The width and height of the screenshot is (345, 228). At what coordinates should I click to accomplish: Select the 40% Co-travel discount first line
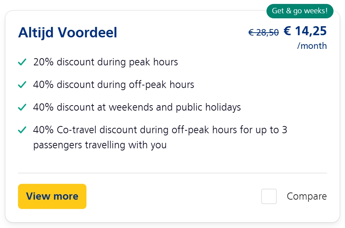point(160,130)
